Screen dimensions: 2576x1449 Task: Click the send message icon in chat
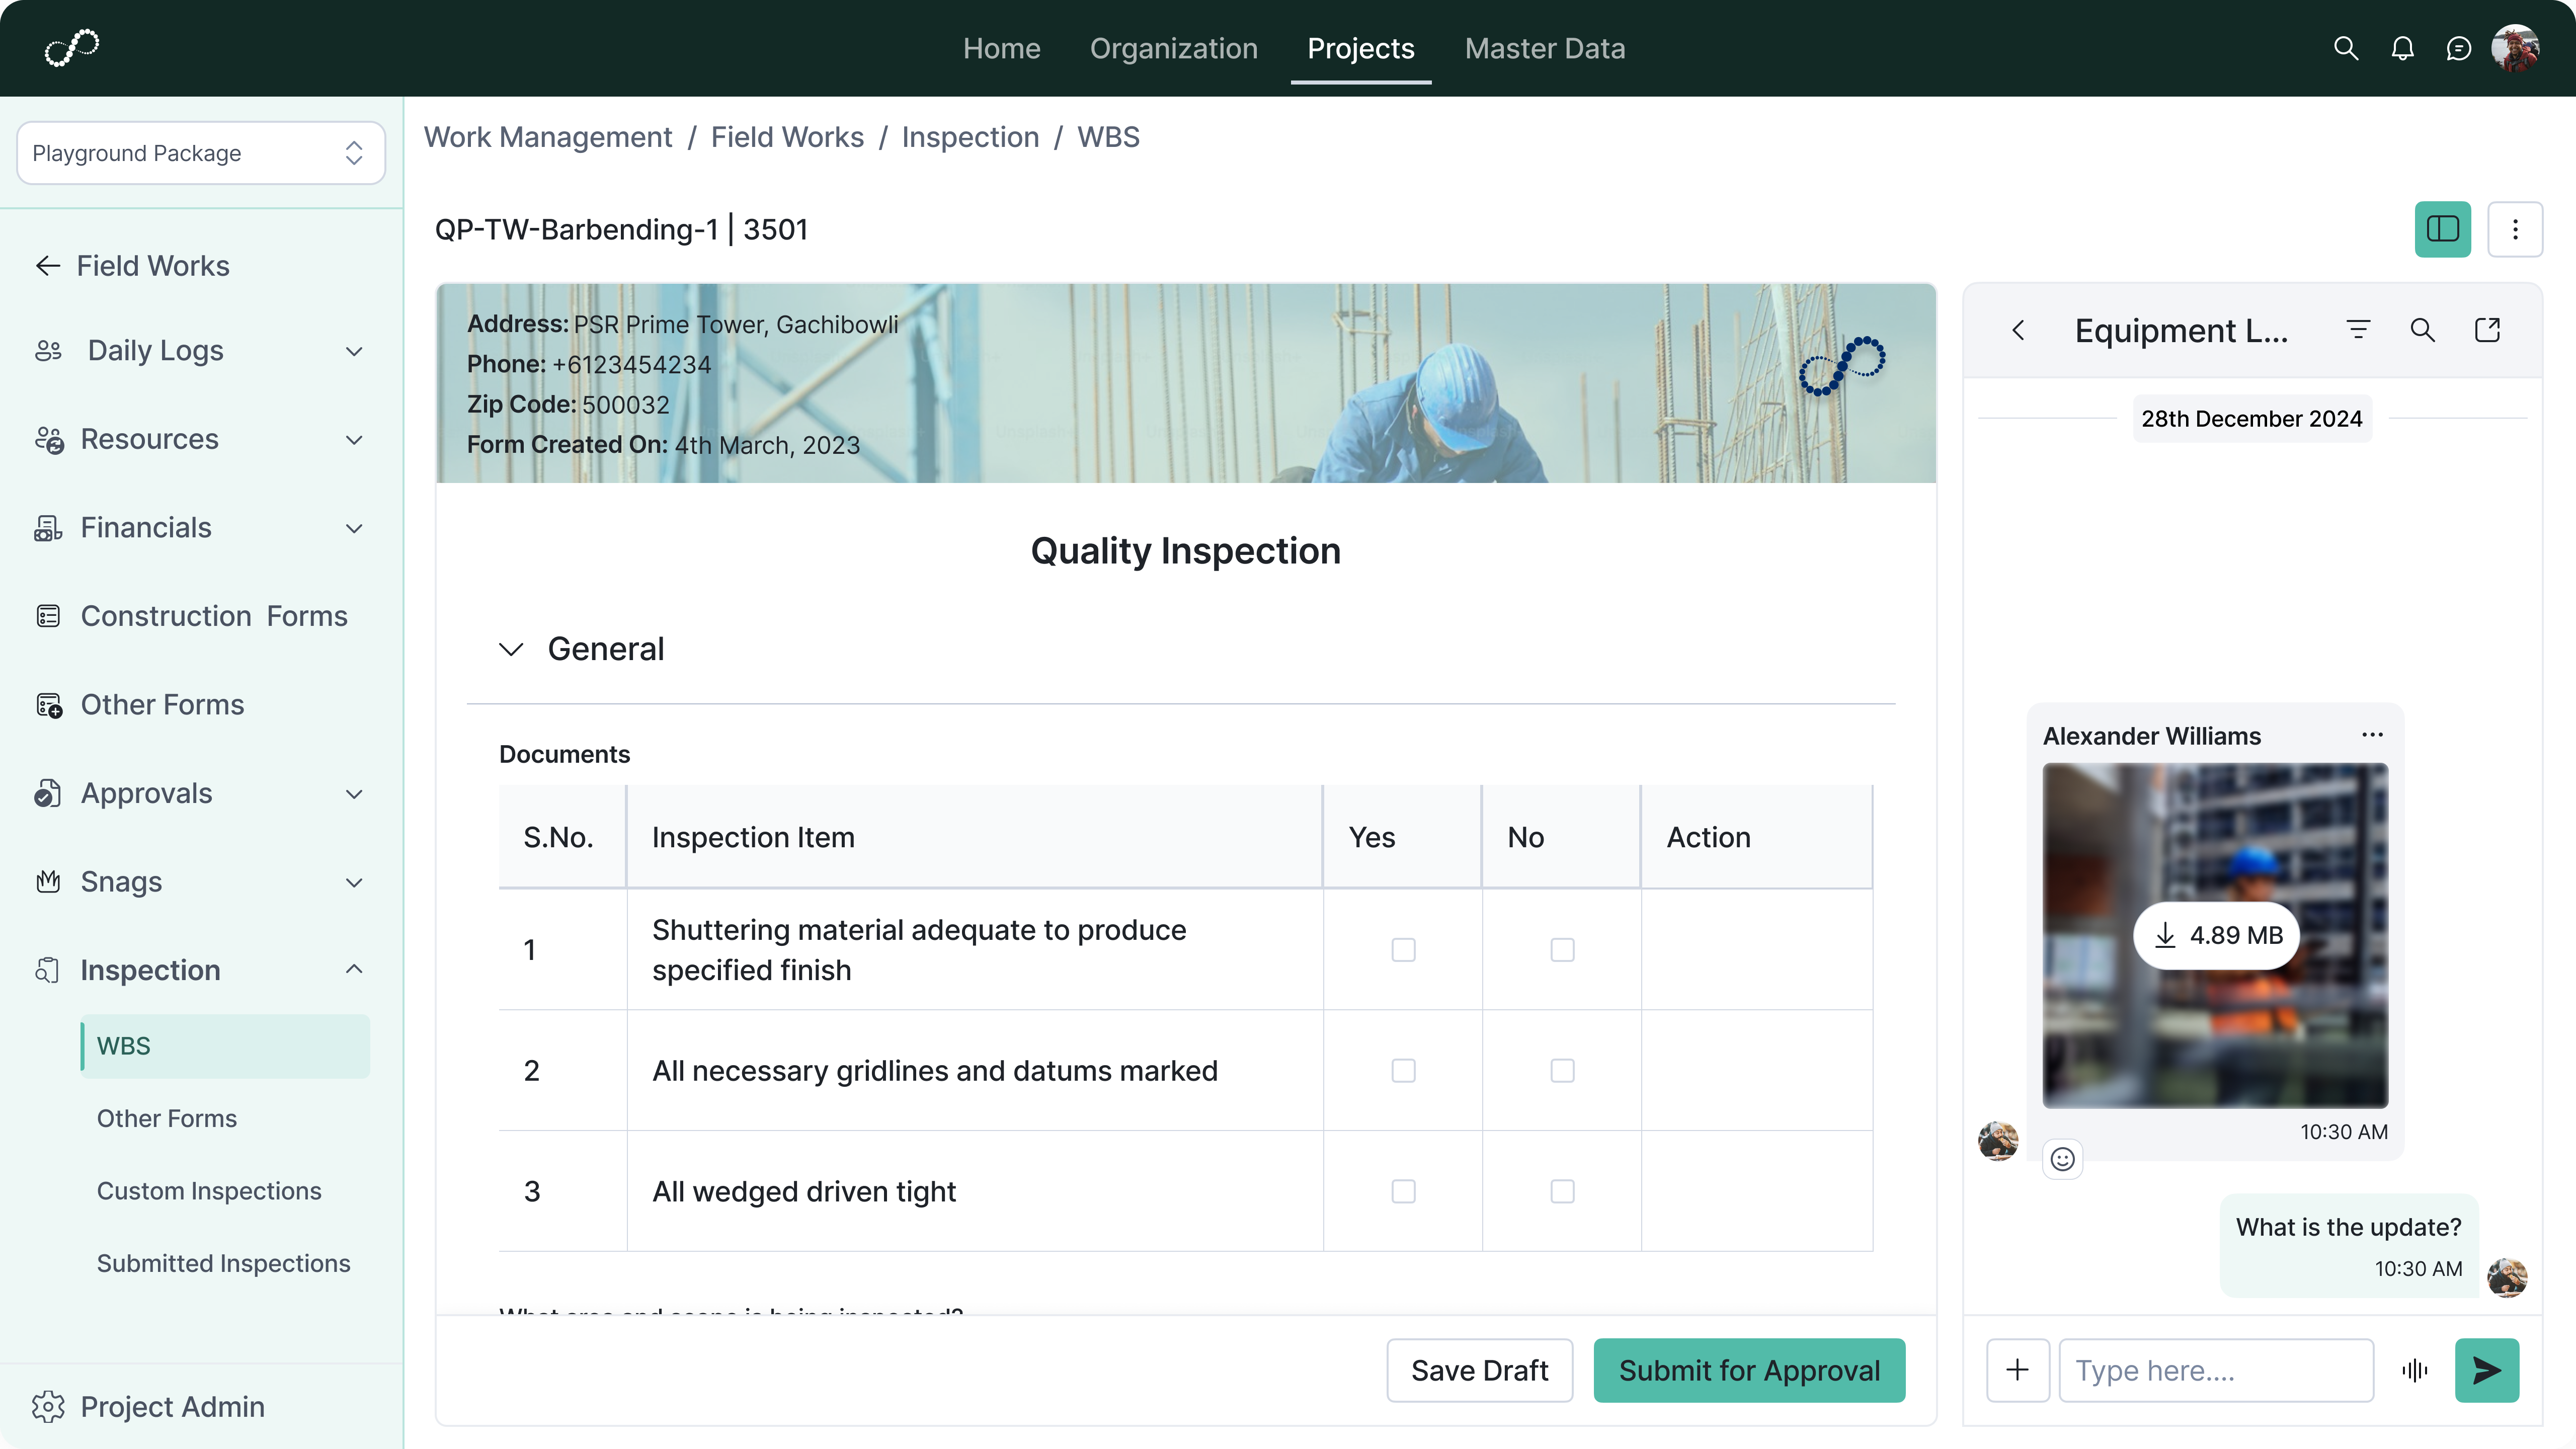pyautogui.click(x=2487, y=1370)
